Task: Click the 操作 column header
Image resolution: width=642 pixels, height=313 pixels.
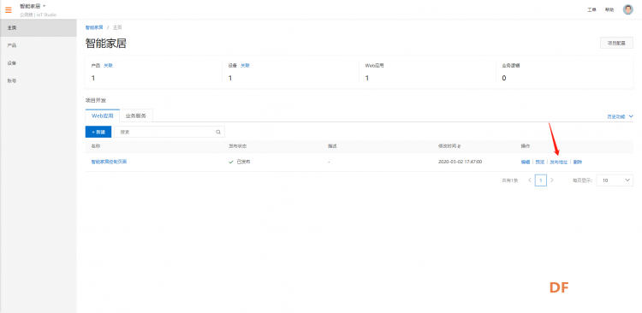Action: point(526,145)
